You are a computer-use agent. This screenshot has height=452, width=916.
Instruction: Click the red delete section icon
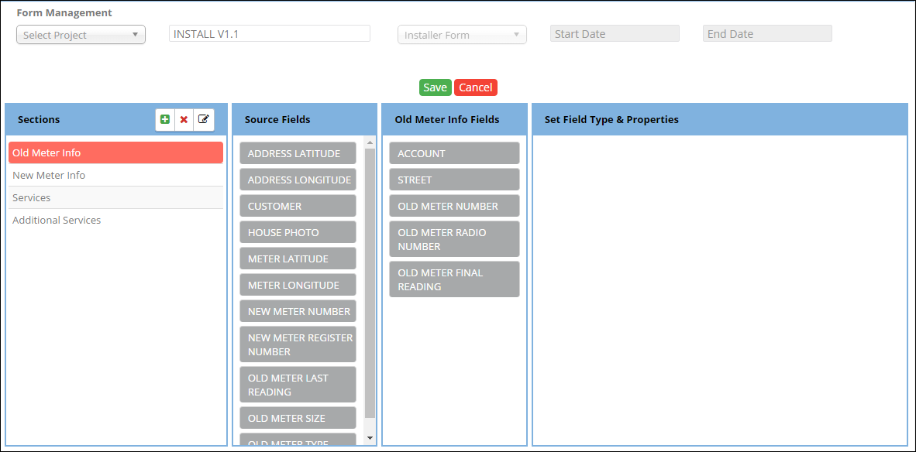coord(184,119)
